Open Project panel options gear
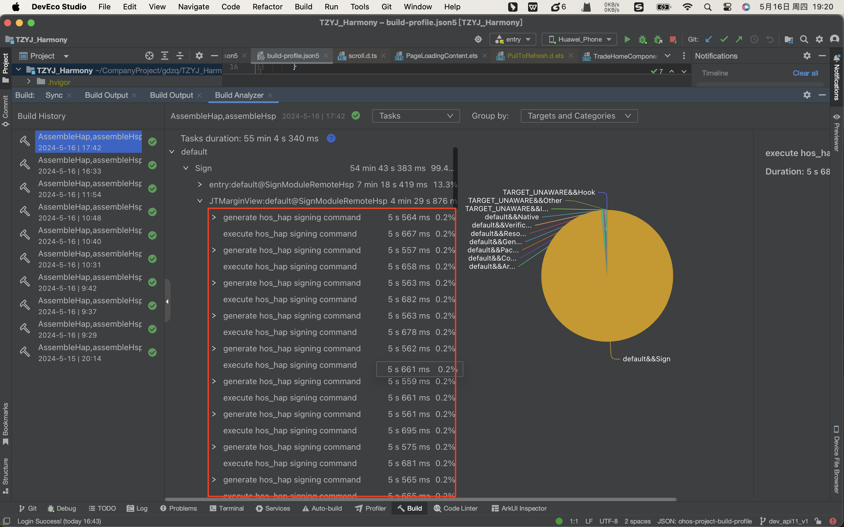This screenshot has height=527, width=844. 199,56
